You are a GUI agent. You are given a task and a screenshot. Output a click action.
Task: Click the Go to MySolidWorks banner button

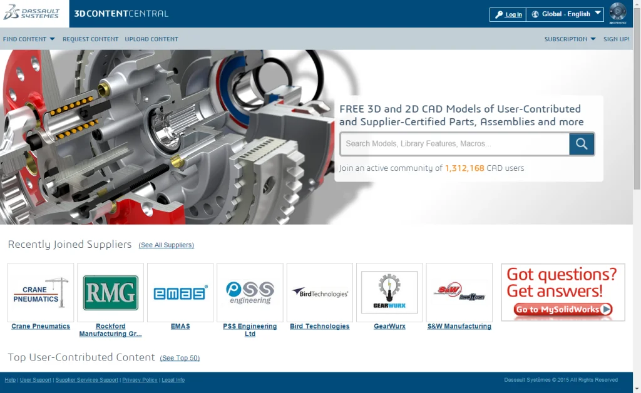coord(563,309)
